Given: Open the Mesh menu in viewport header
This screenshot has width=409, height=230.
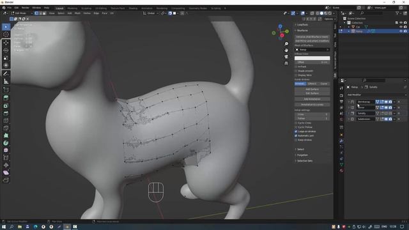Looking at the screenshot, I should point(77,13).
